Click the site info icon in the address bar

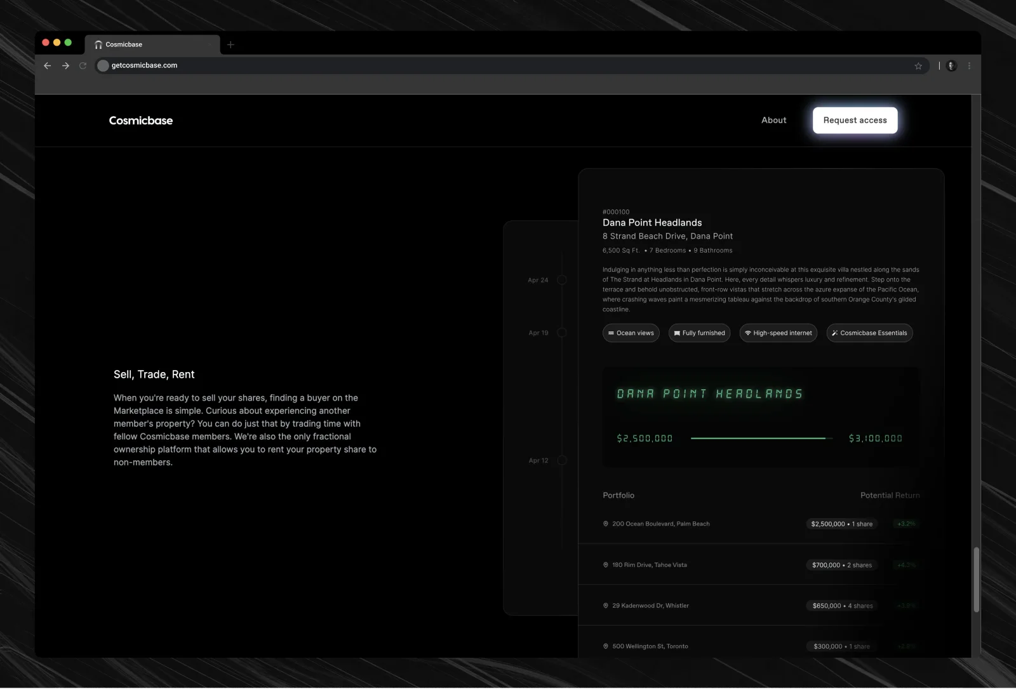103,65
